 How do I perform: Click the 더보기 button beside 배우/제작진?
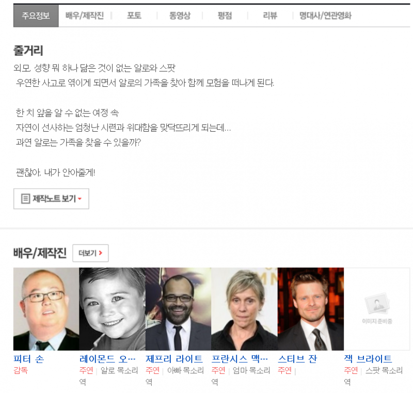click(90, 253)
